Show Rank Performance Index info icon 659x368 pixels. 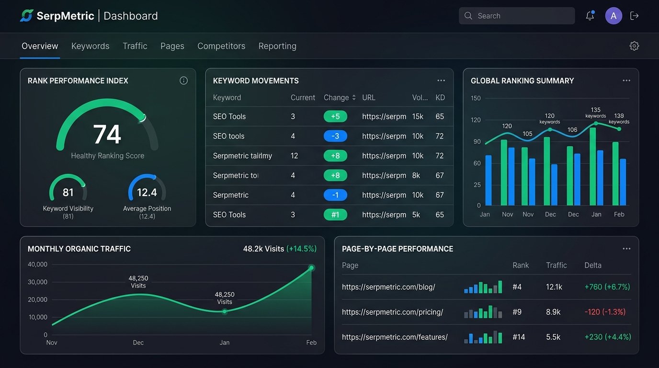[183, 80]
